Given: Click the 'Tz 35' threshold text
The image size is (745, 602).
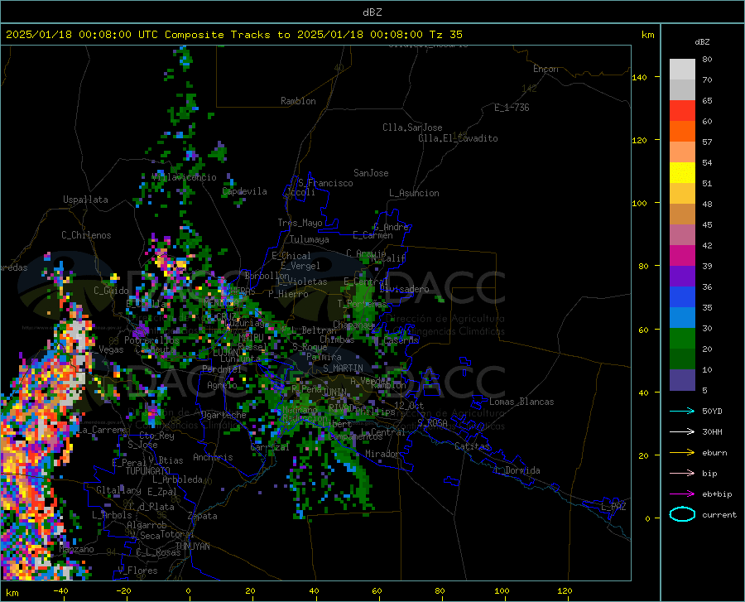Looking at the screenshot, I should (x=446, y=35).
